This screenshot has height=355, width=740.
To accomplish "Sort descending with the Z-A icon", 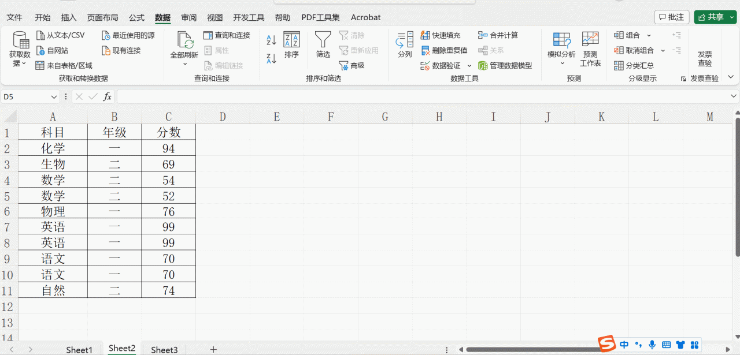I will [271, 58].
